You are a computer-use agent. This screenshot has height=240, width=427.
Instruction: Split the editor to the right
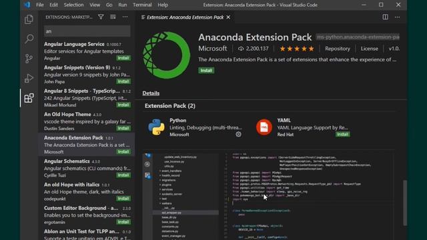pos(386,17)
